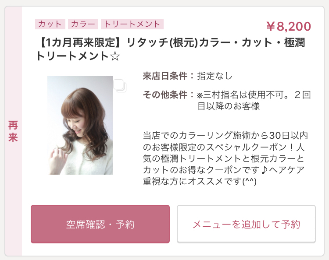Click the 指定なし condition text
This screenshot has width=329, height=260.
coord(215,76)
